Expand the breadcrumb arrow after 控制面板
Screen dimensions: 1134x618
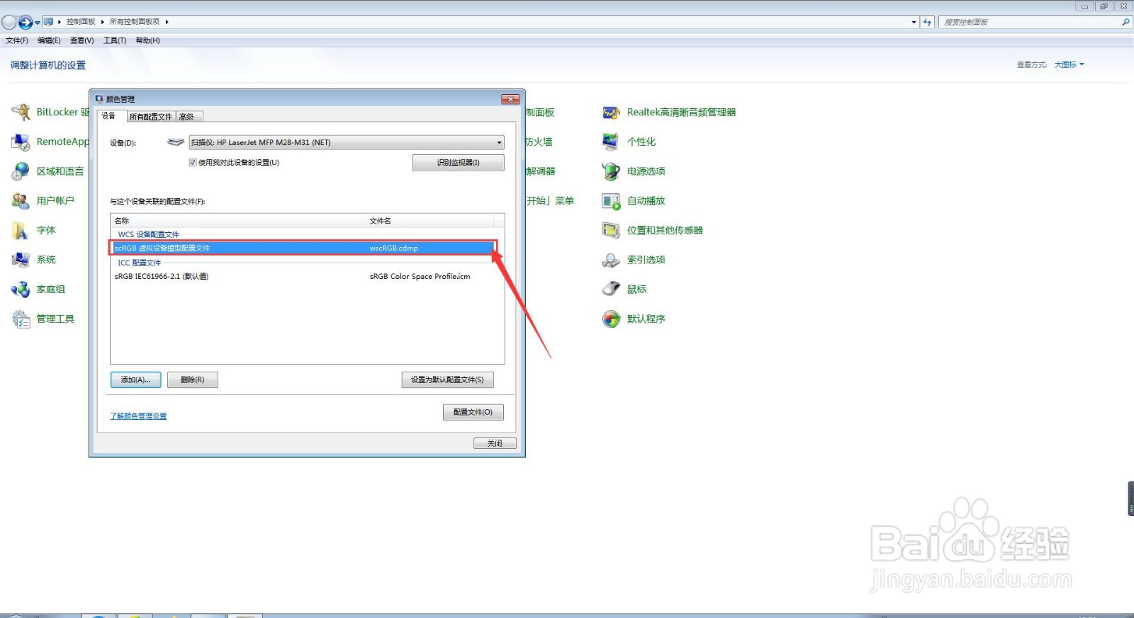(102, 22)
